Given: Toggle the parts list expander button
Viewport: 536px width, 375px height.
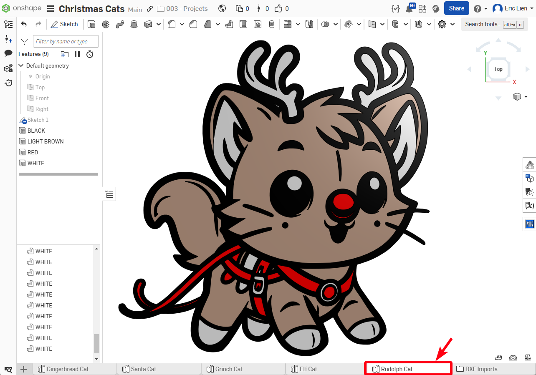Looking at the screenshot, I should coord(109,194).
